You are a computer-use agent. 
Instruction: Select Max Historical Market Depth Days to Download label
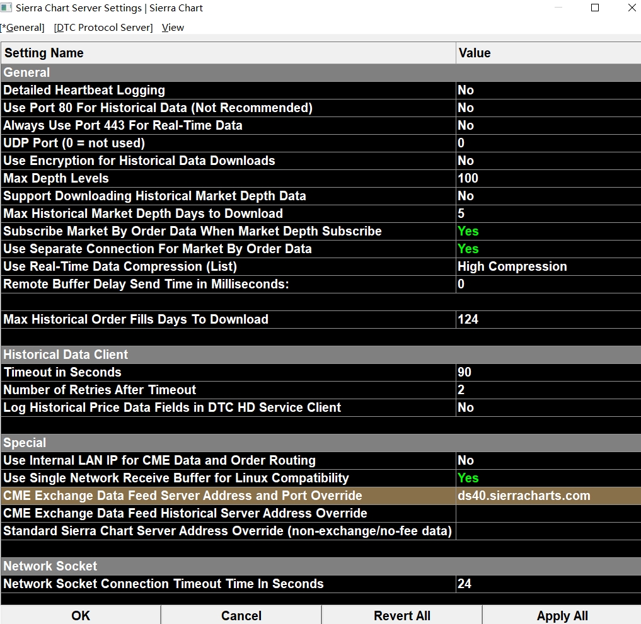143,213
